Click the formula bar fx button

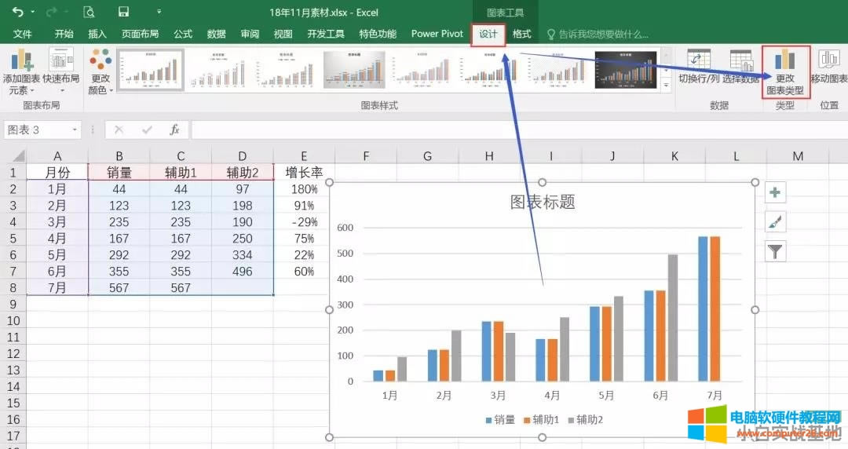coord(175,130)
